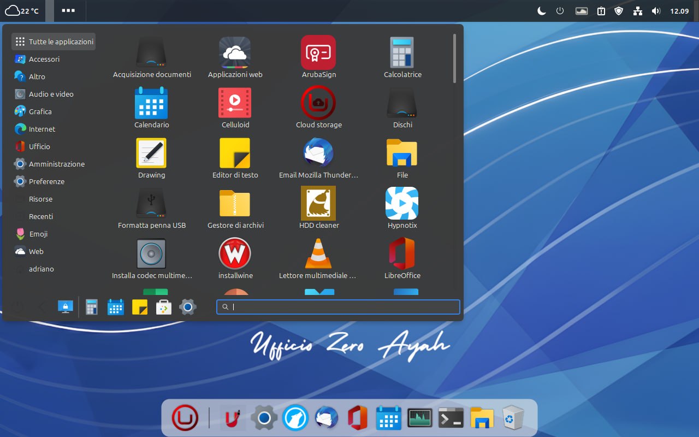Focus the application search field
This screenshot has height=437, width=699.
coord(338,307)
